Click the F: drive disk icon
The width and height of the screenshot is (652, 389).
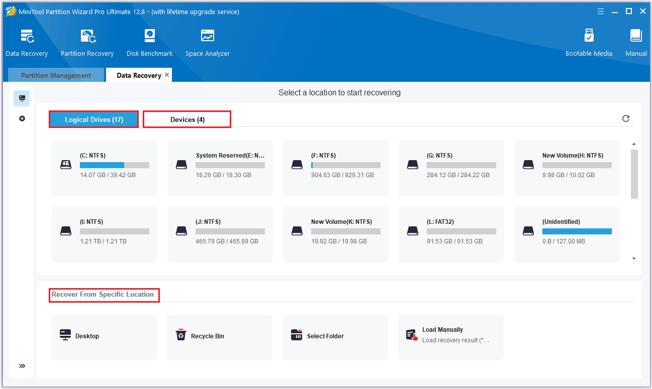pyautogui.click(x=297, y=165)
